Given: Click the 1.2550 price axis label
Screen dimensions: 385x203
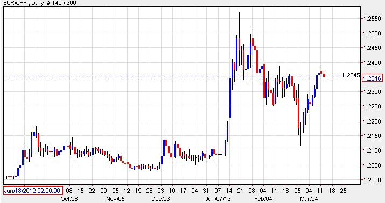Looking at the screenshot, I should click(x=372, y=19).
